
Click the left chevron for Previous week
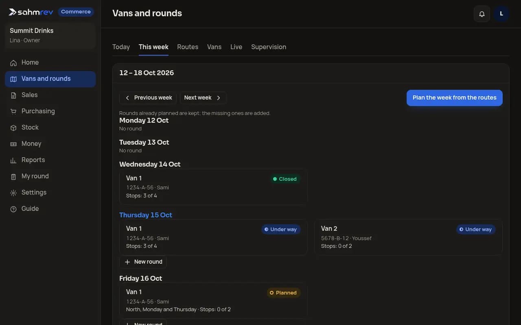127,98
